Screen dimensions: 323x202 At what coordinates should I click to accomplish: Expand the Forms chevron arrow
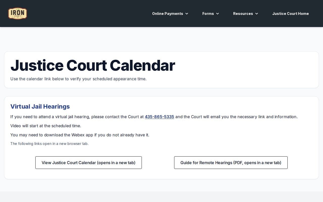pyautogui.click(x=218, y=14)
